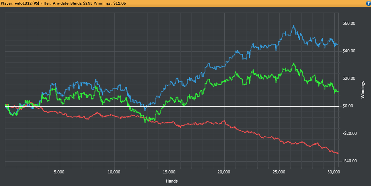The width and height of the screenshot is (371, 186).
Task: Select the 25,000 hands axis label
Action: (279, 172)
